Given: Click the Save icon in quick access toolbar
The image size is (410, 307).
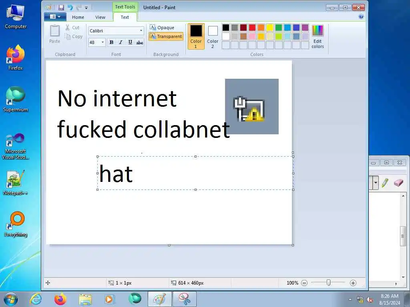Looking at the screenshot, I should [x=61, y=7].
